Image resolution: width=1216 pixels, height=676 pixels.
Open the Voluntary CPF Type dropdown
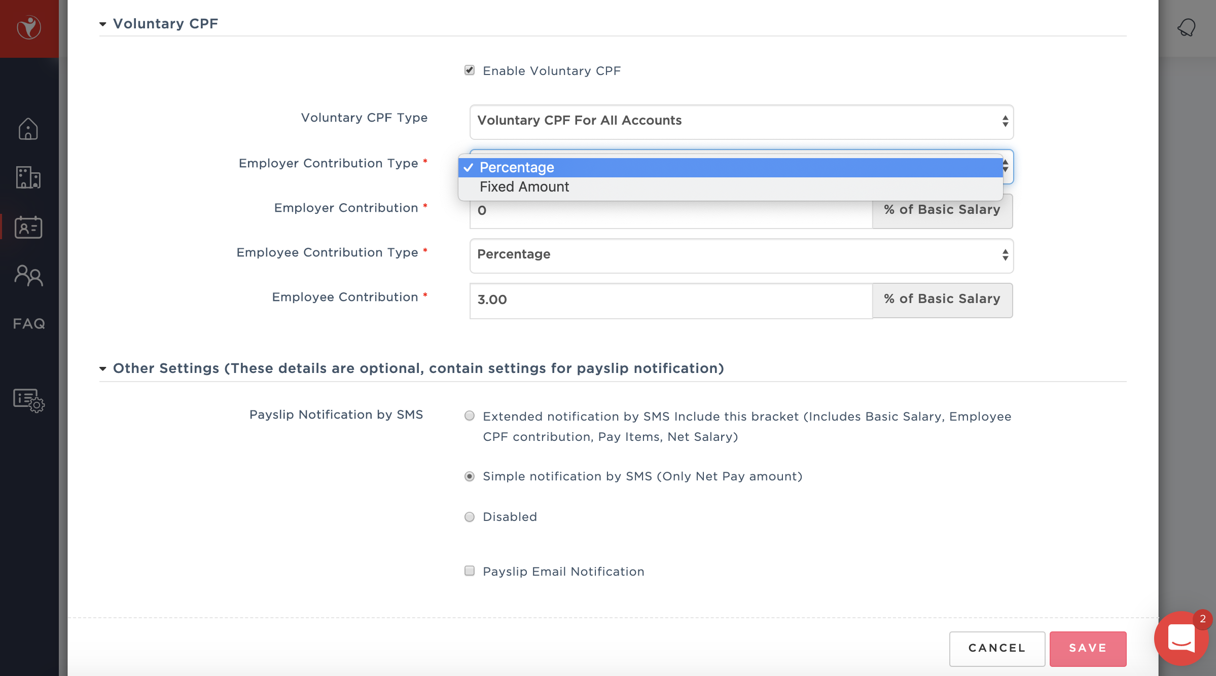pos(741,122)
